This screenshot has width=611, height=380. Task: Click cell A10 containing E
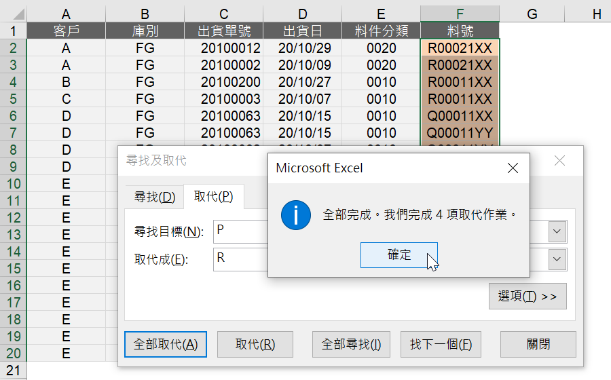(66, 183)
